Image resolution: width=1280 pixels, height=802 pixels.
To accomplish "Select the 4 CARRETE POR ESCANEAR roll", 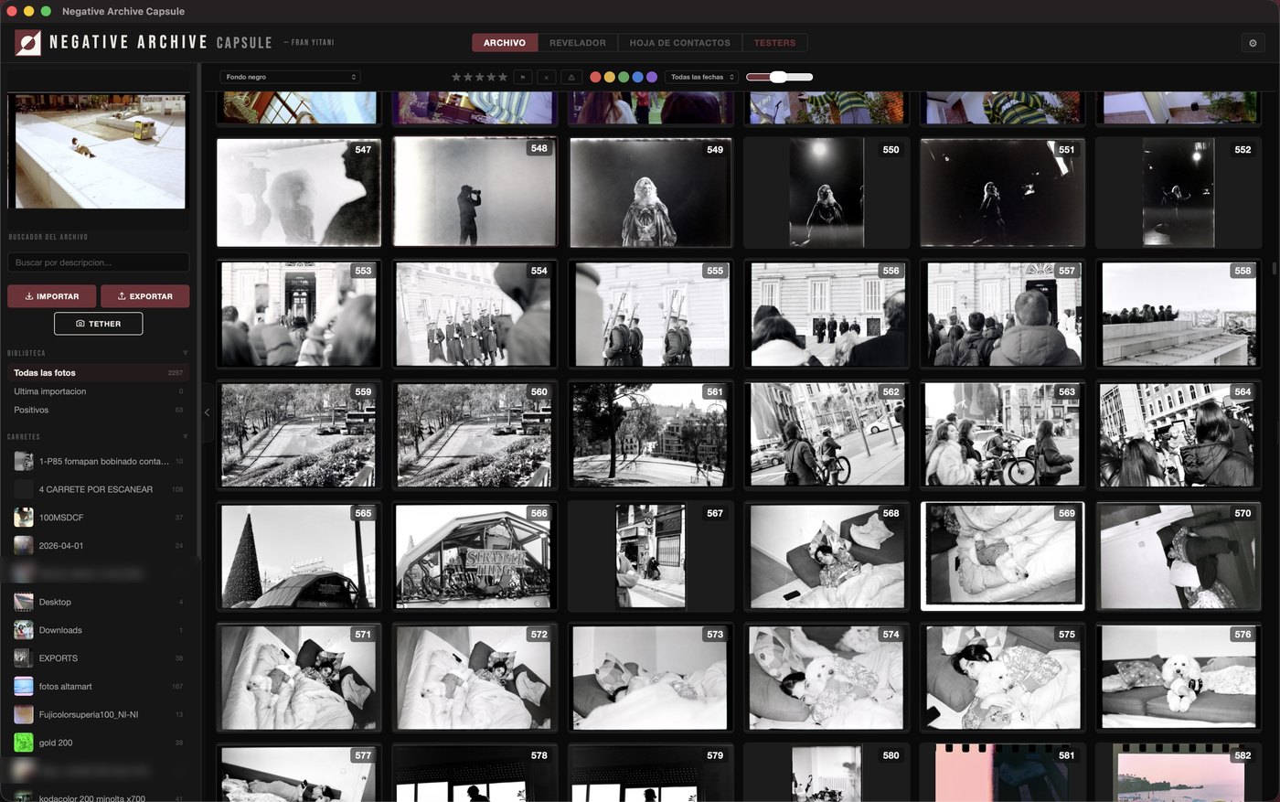I will [x=99, y=489].
